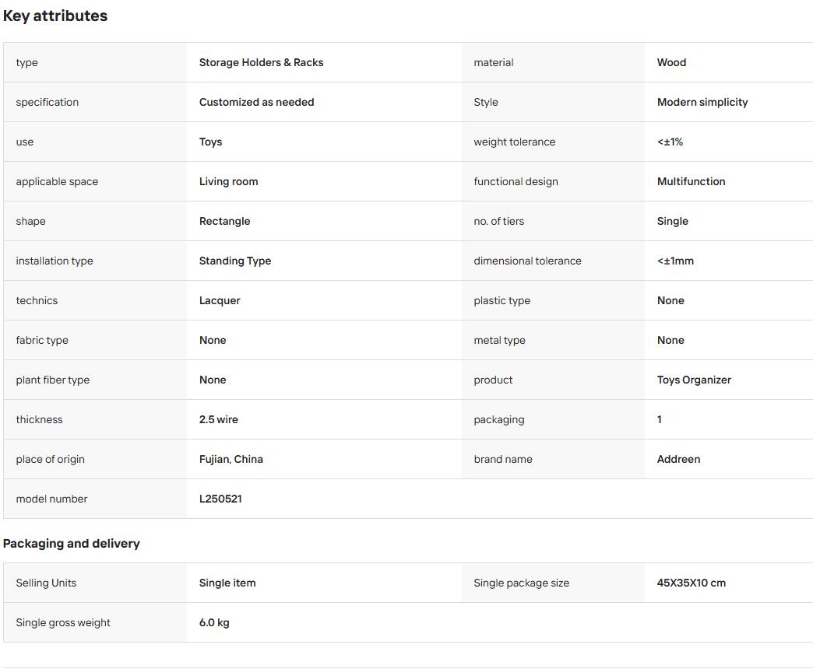Click the Addreen brand name
This screenshot has width=813, height=669.
tap(679, 459)
